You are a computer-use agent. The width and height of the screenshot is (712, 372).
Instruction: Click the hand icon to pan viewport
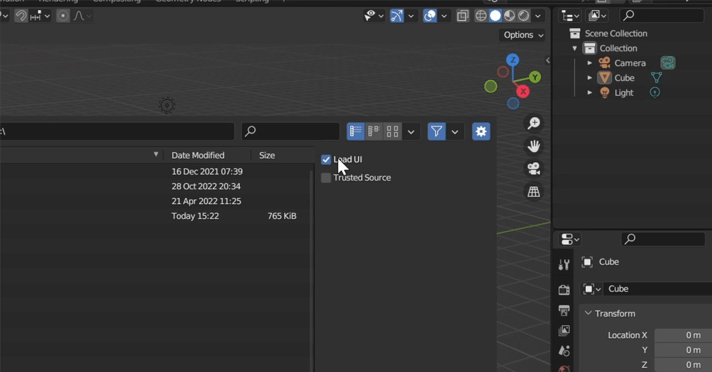(533, 146)
